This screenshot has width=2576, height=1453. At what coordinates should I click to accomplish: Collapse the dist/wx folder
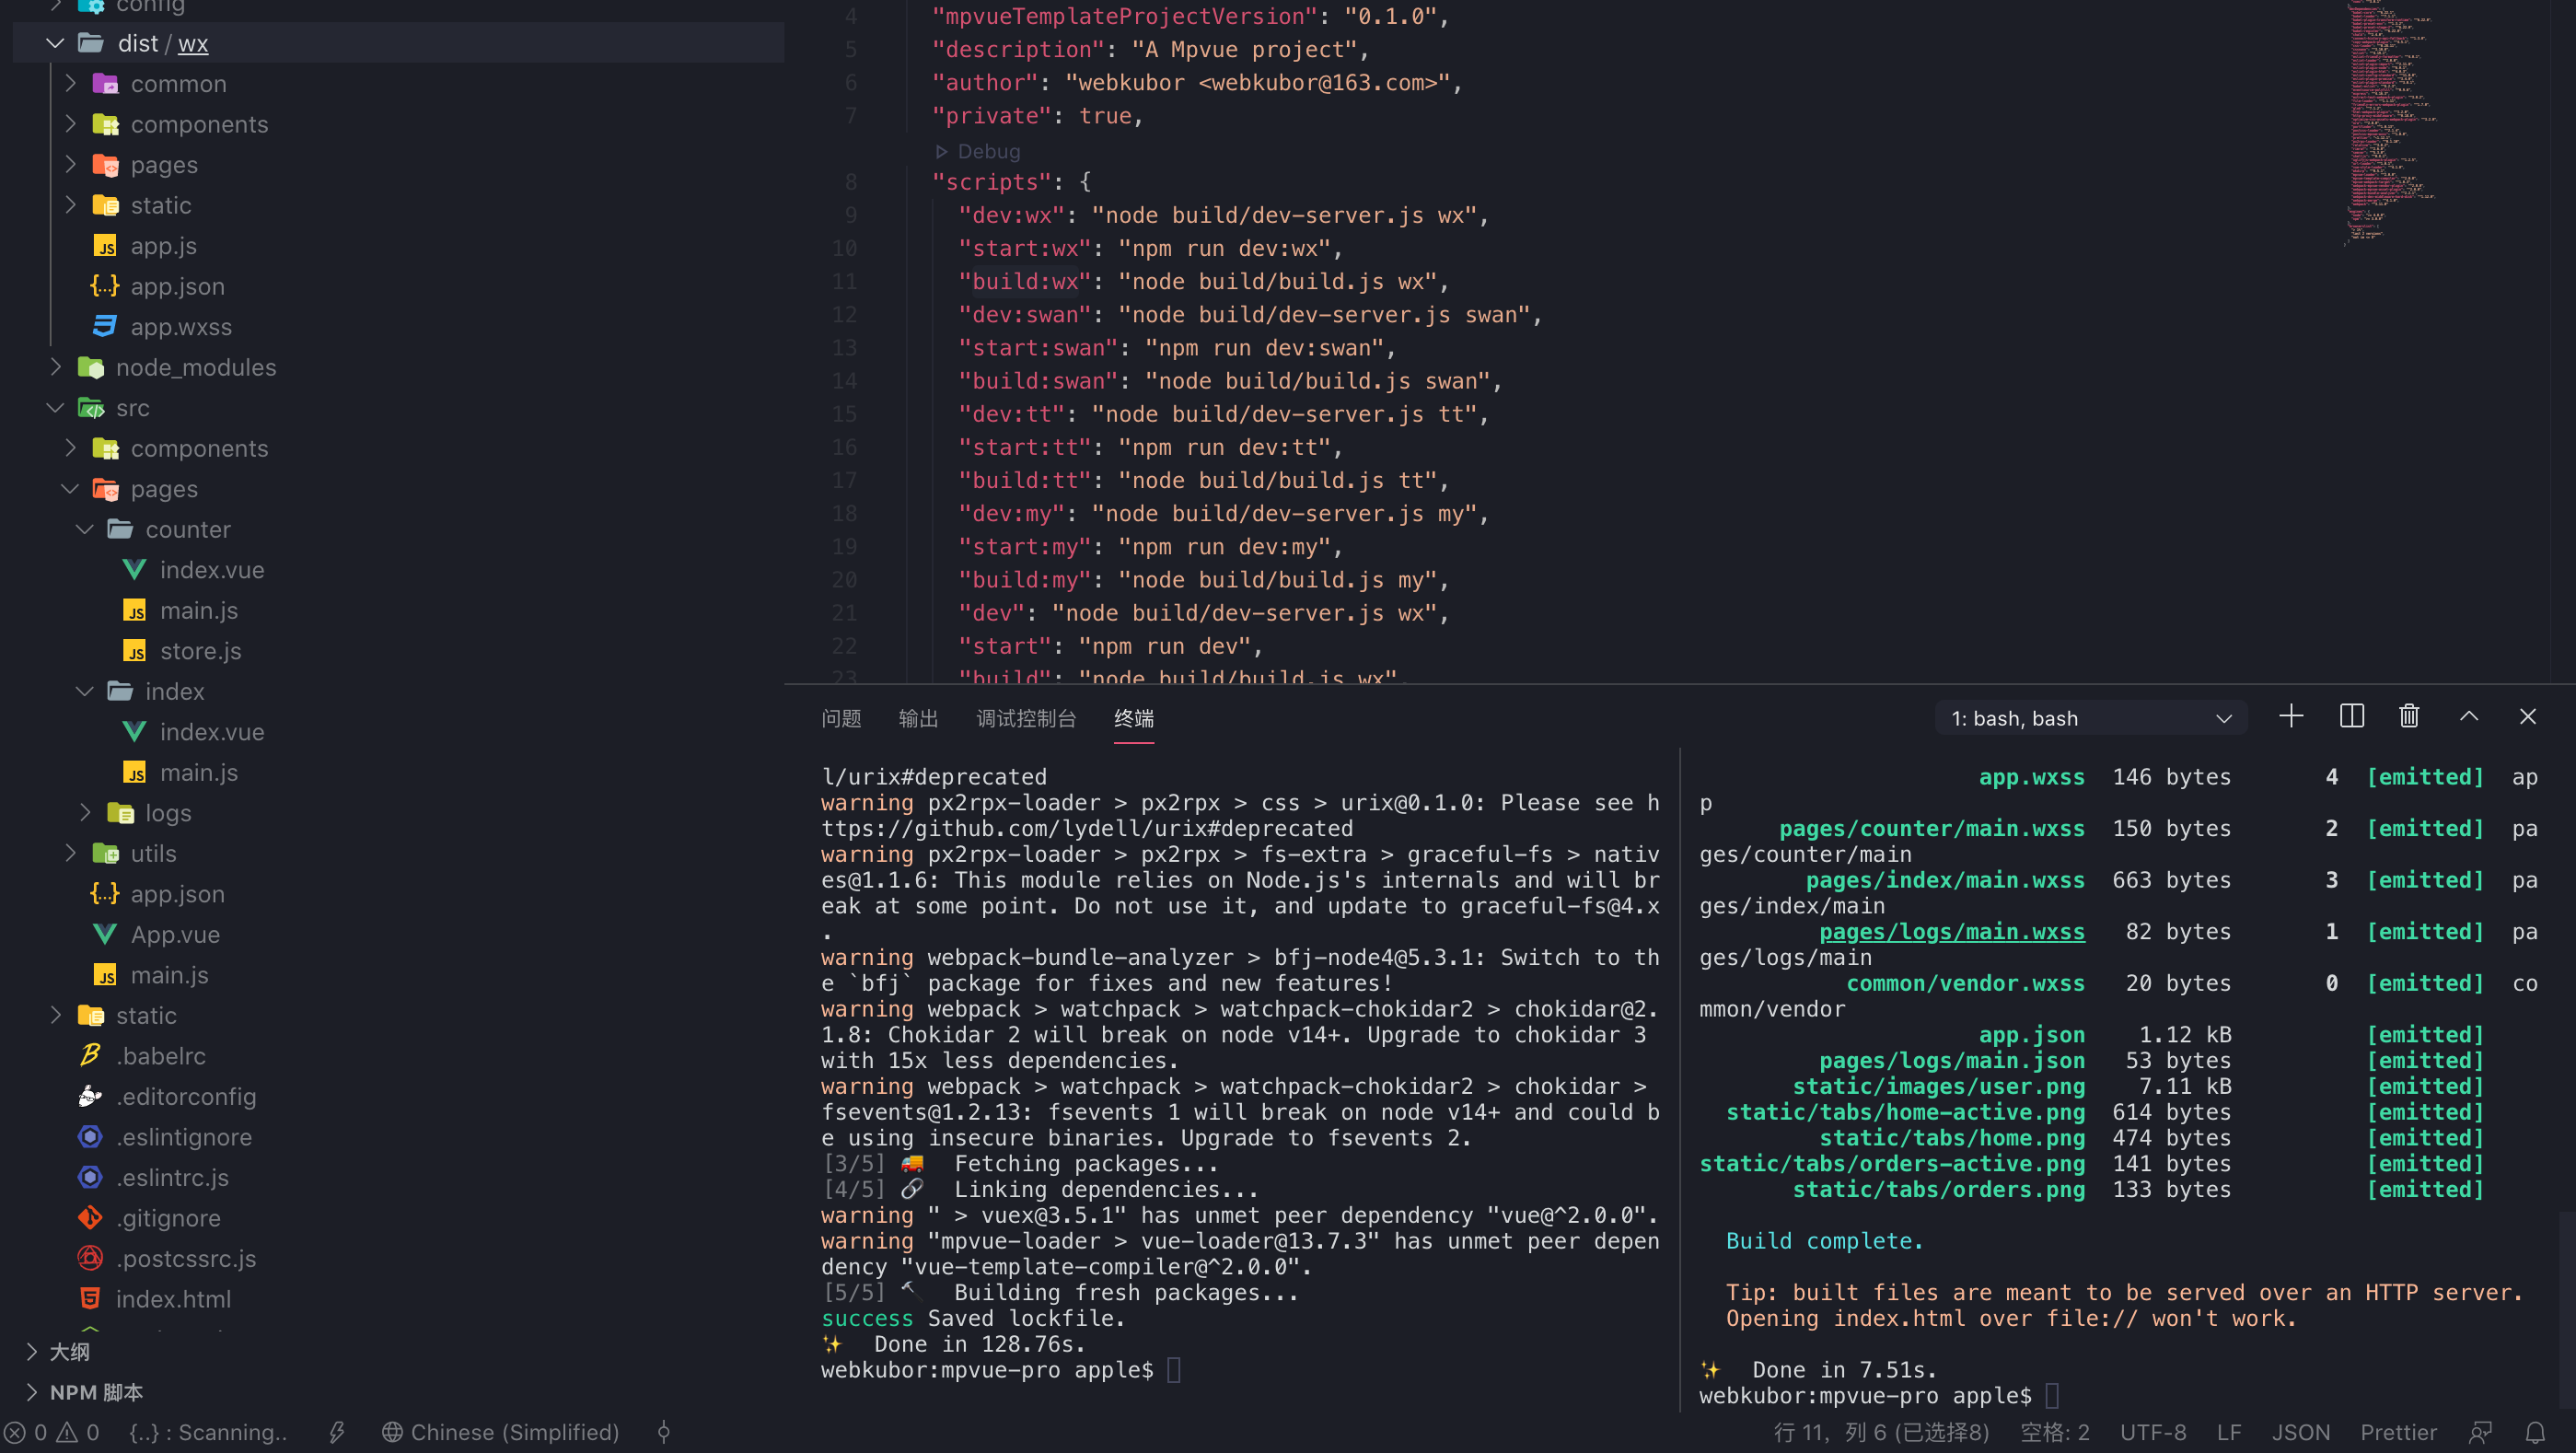tap(55, 43)
